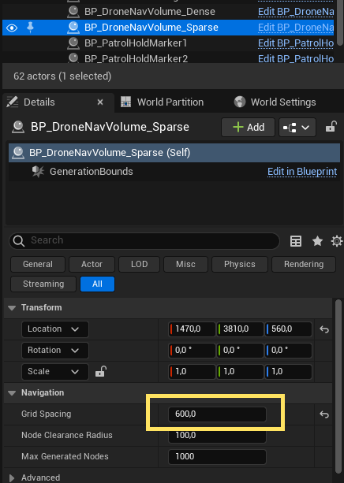Open the Scale type dropdown

tap(55, 372)
